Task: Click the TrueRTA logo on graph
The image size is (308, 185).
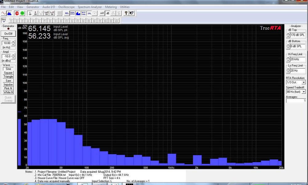Action: click(x=270, y=28)
